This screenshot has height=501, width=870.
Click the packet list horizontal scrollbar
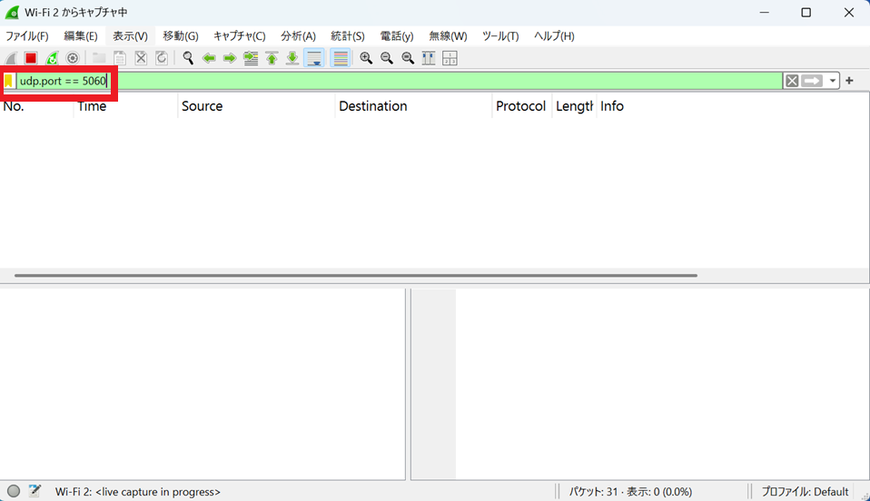point(356,275)
